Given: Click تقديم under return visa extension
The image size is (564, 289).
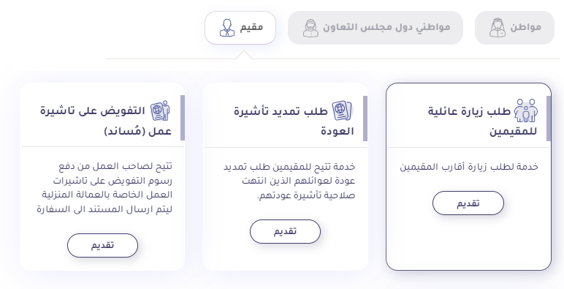Looking at the screenshot, I should (285, 231).
